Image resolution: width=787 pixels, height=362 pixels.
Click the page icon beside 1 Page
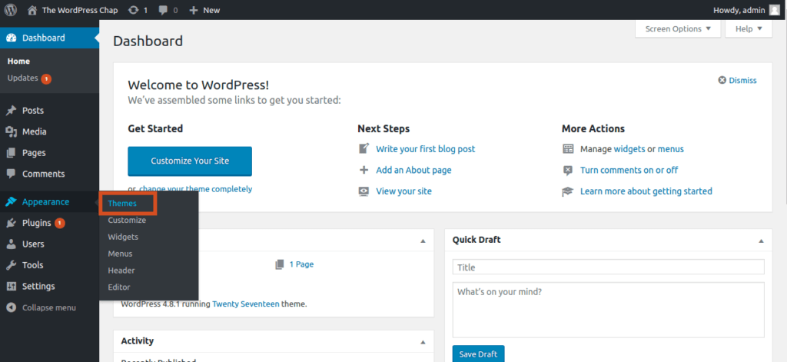click(x=280, y=264)
